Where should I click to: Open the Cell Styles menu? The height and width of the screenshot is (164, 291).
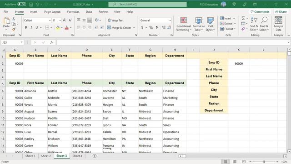tap(210, 24)
